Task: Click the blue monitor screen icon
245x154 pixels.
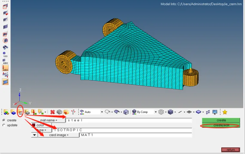Action: coord(215,112)
